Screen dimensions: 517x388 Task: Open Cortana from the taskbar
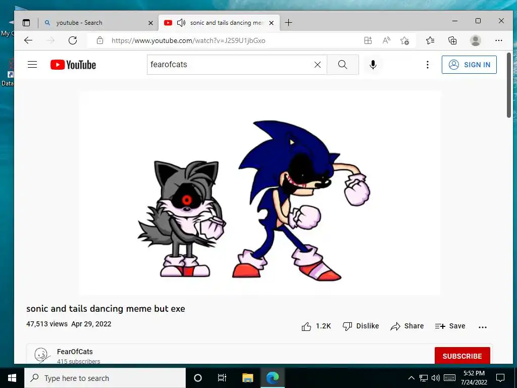[197, 378]
